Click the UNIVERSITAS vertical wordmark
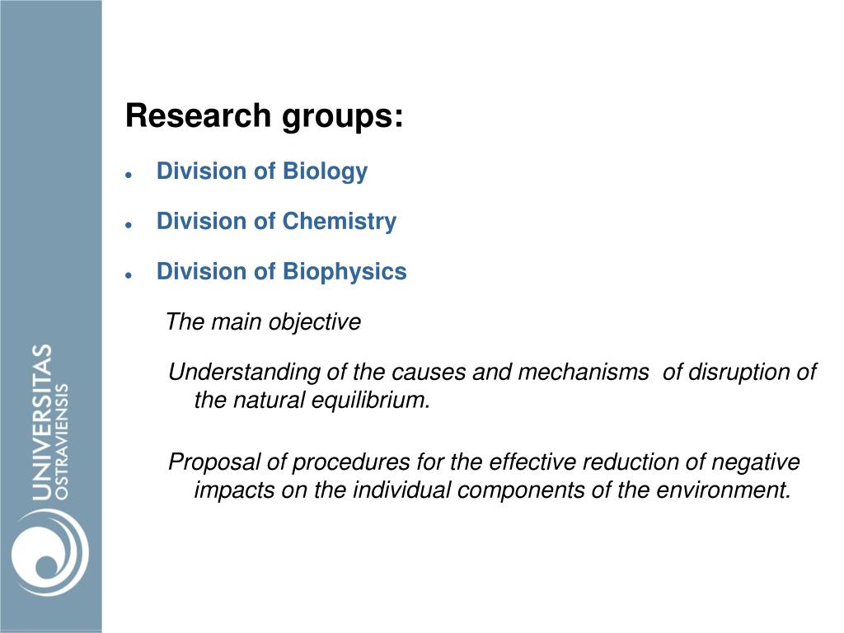844x633 pixels. click(42, 423)
